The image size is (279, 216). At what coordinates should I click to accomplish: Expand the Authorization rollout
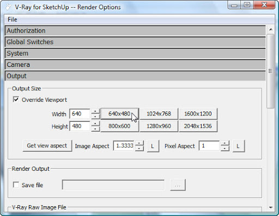[135, 30]
